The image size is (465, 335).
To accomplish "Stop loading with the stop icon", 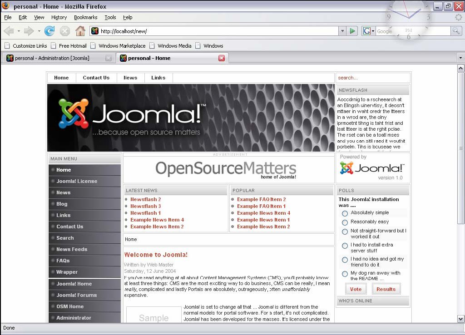I will [64, 31].
